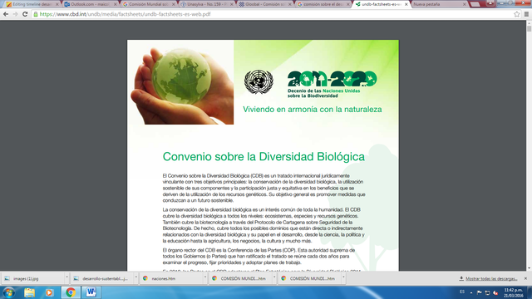This screenshot has height=299, width=532.
Task: Click the green padlock security icon
Action: (x=36, y=14)
